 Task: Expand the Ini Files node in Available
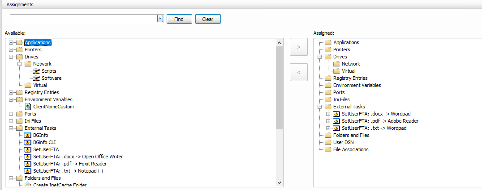pos(11,121)
